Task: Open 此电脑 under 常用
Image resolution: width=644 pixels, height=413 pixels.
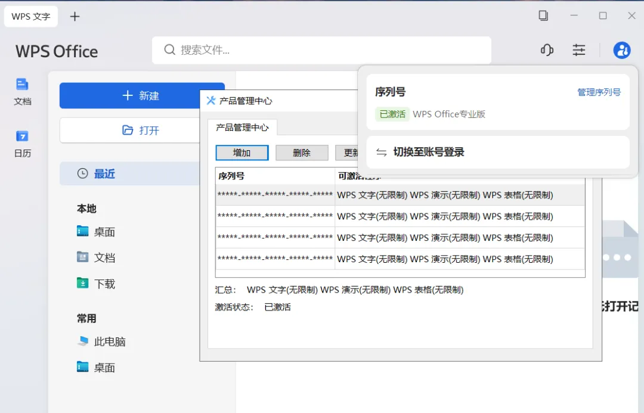Action: pos(101,341)
